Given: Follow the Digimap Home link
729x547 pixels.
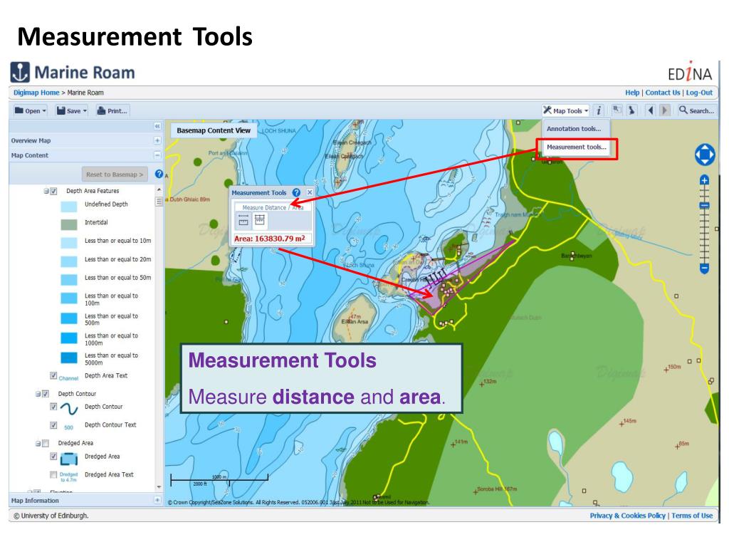Looking at the screenshot, I should (x=36, y=93).
